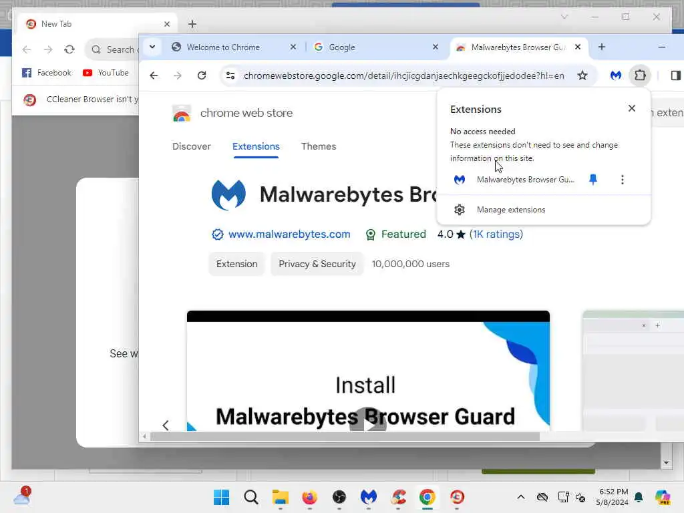Open the Facebook bookmark in CCleaner Browser
Viewport: 684px width, 513px height.
pos(47,73)
